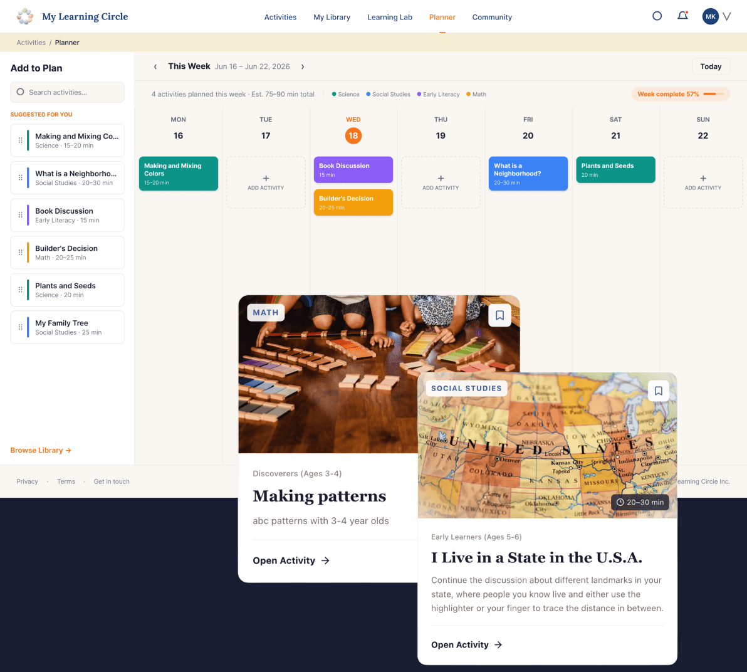Open the Activities nav tab
Screen dimensions: 747x672
point(280,17)
